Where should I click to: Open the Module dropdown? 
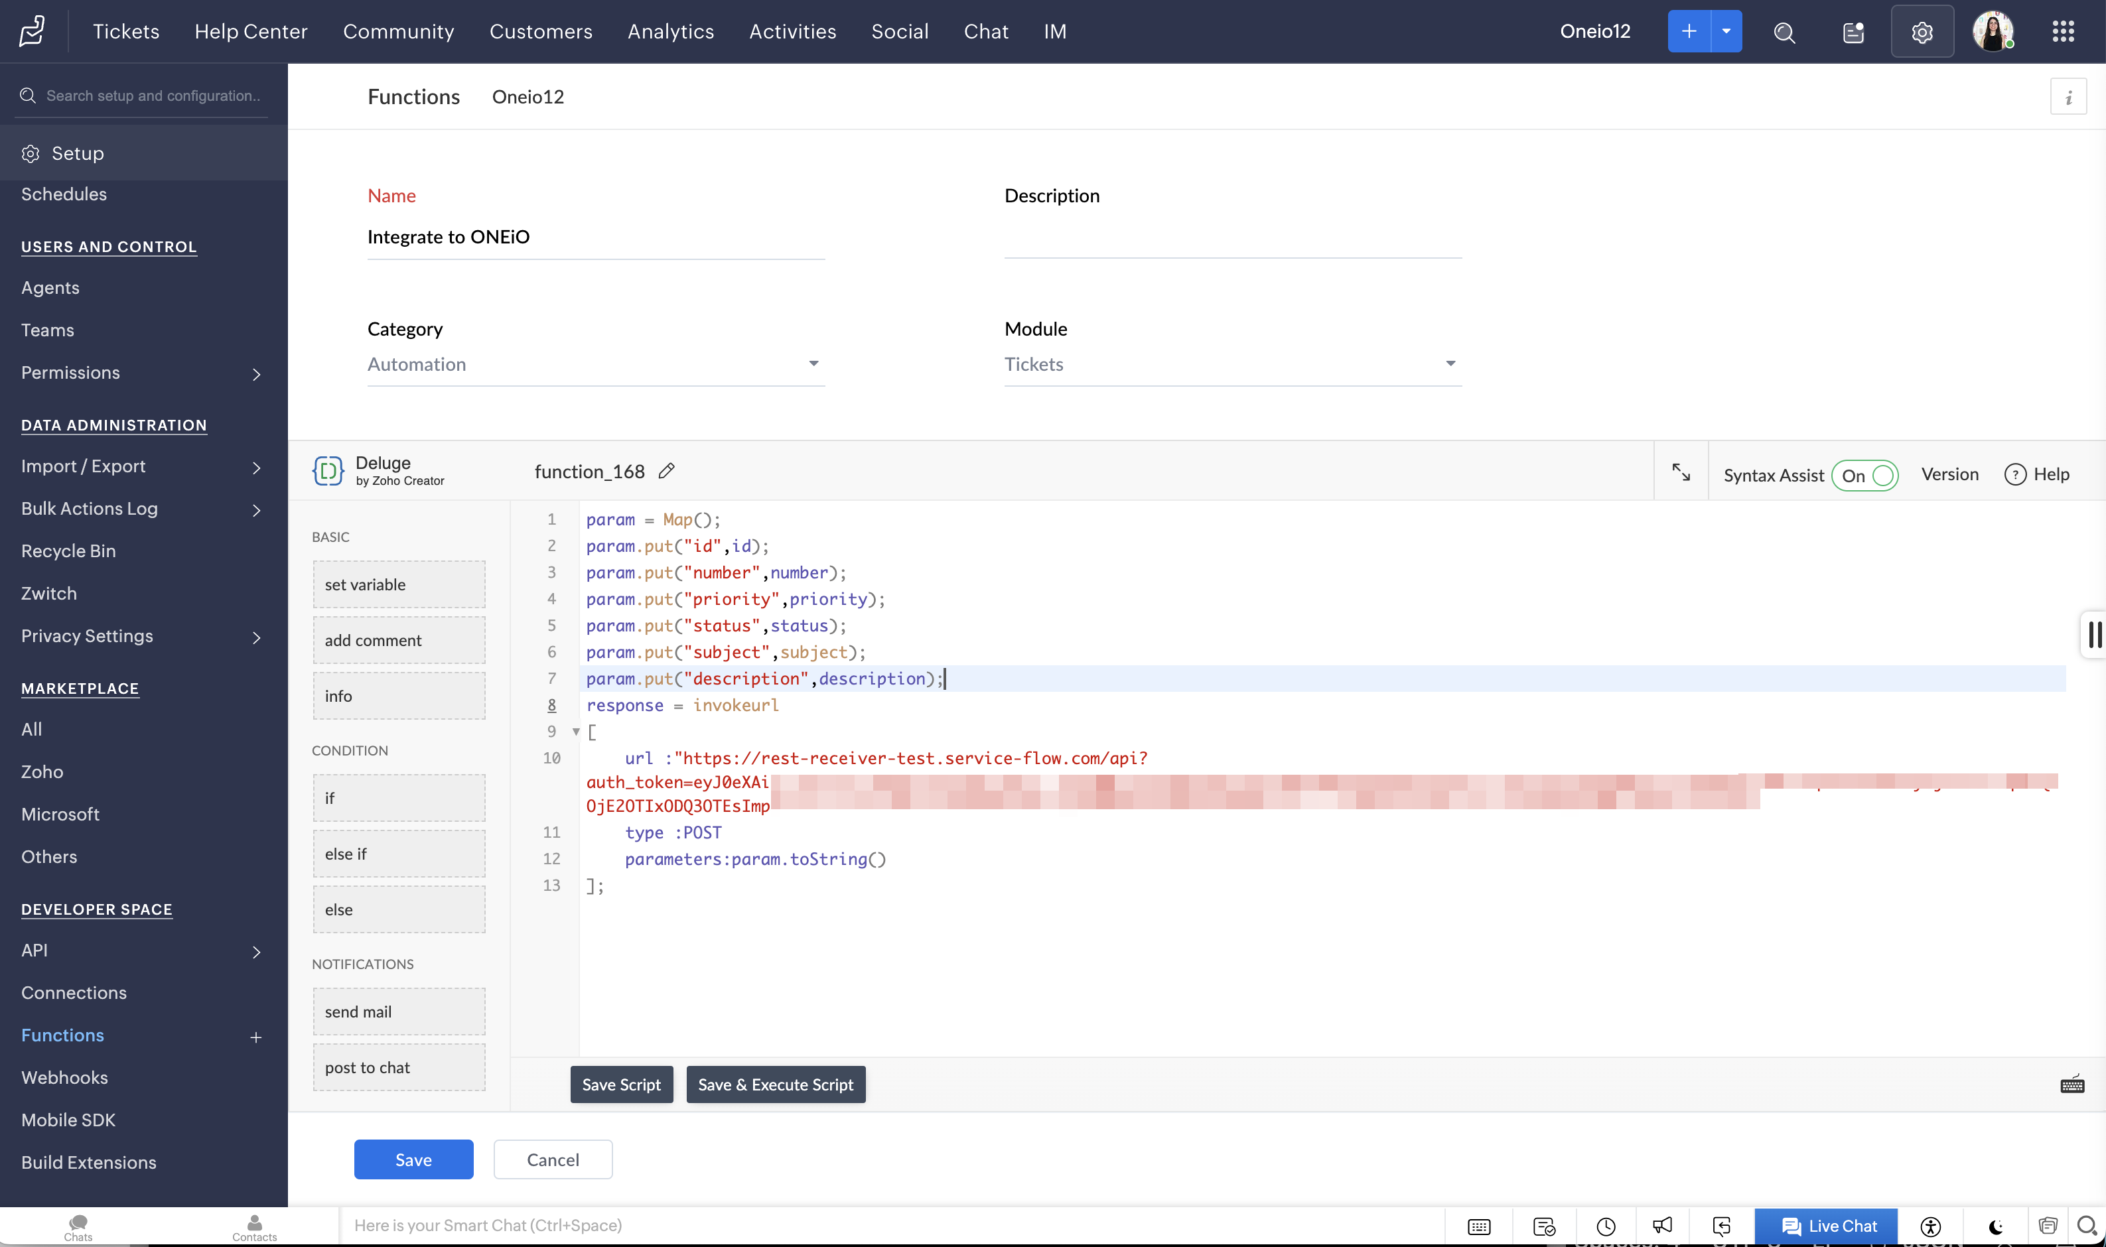pos(1233,365)
